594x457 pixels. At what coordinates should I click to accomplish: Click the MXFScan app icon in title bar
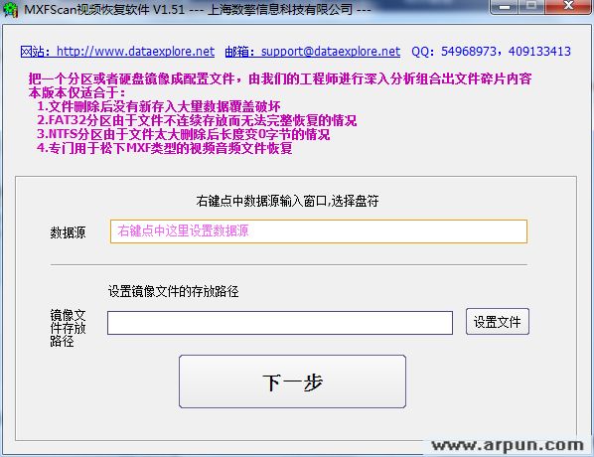(x=10, y=10)
